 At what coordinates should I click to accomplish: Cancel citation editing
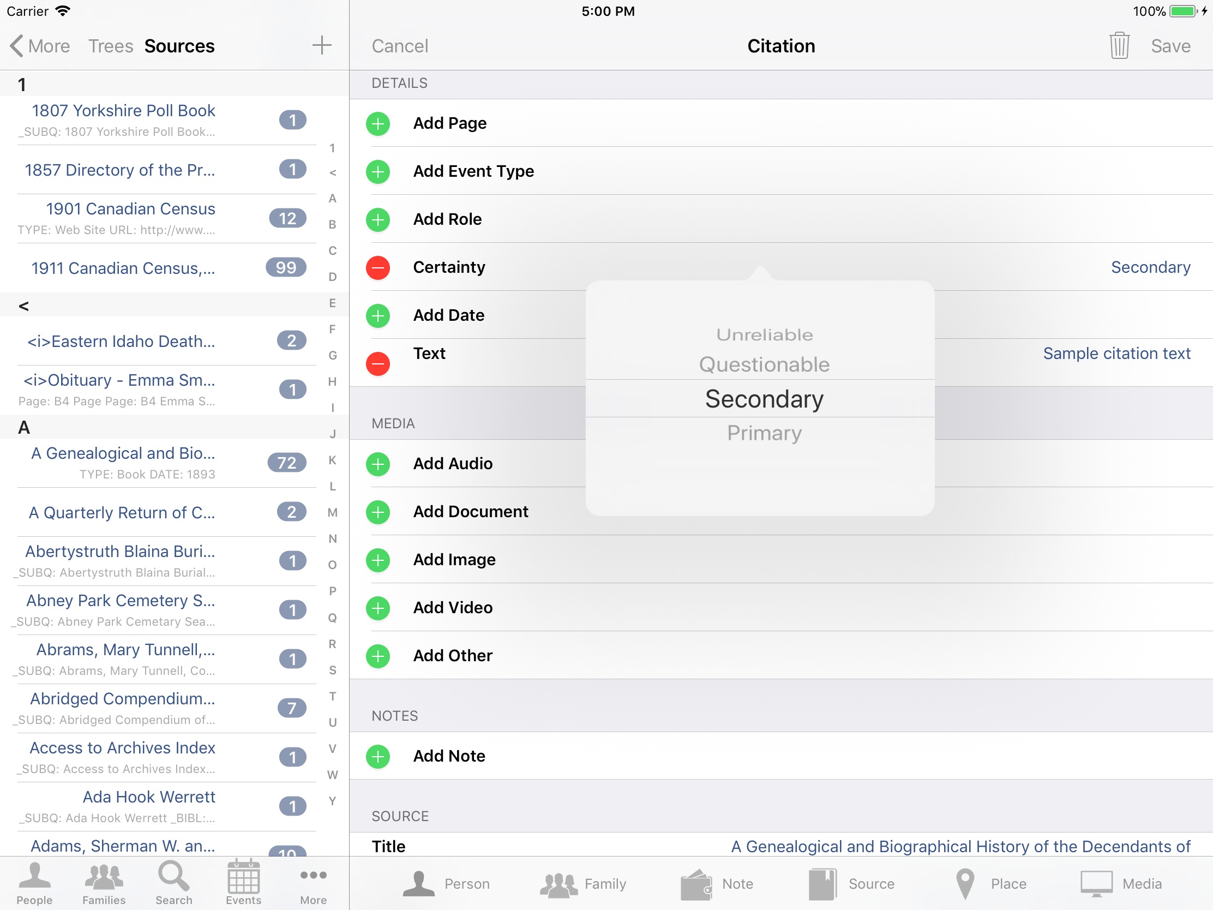tap(400, 46)
